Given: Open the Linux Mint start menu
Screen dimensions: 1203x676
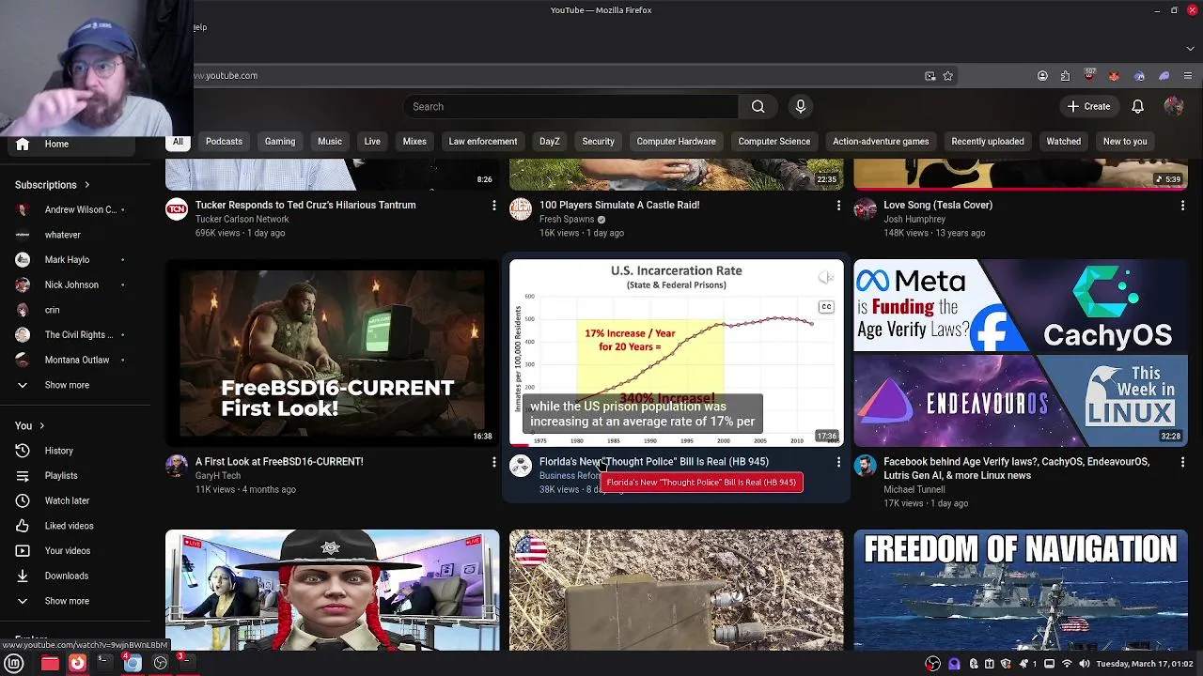Looking at the screenshot, I should 14,663.
